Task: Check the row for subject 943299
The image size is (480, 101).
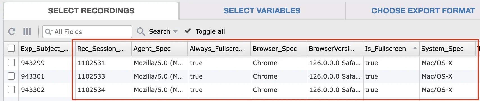Action: 11,63
